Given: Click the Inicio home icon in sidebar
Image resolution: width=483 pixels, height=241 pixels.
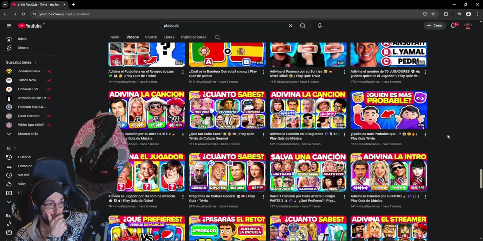Looking at the screenshot, I should coord(9,39).
